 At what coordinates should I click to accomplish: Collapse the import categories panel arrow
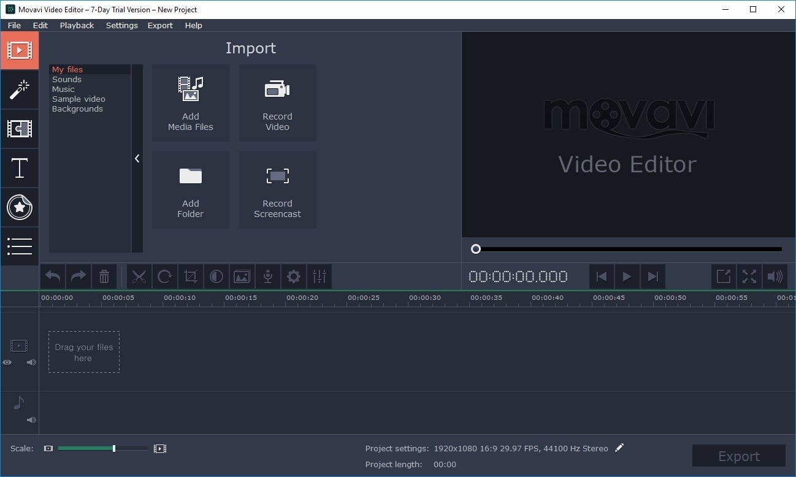click(137, 159)
